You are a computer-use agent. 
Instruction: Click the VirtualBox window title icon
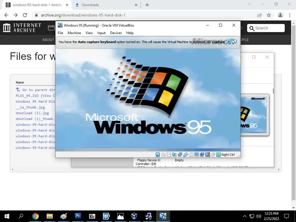click(60, 25)
